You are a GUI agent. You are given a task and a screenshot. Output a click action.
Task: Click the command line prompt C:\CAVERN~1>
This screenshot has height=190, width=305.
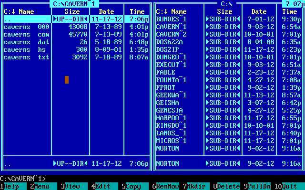click(x=23, y=179)
